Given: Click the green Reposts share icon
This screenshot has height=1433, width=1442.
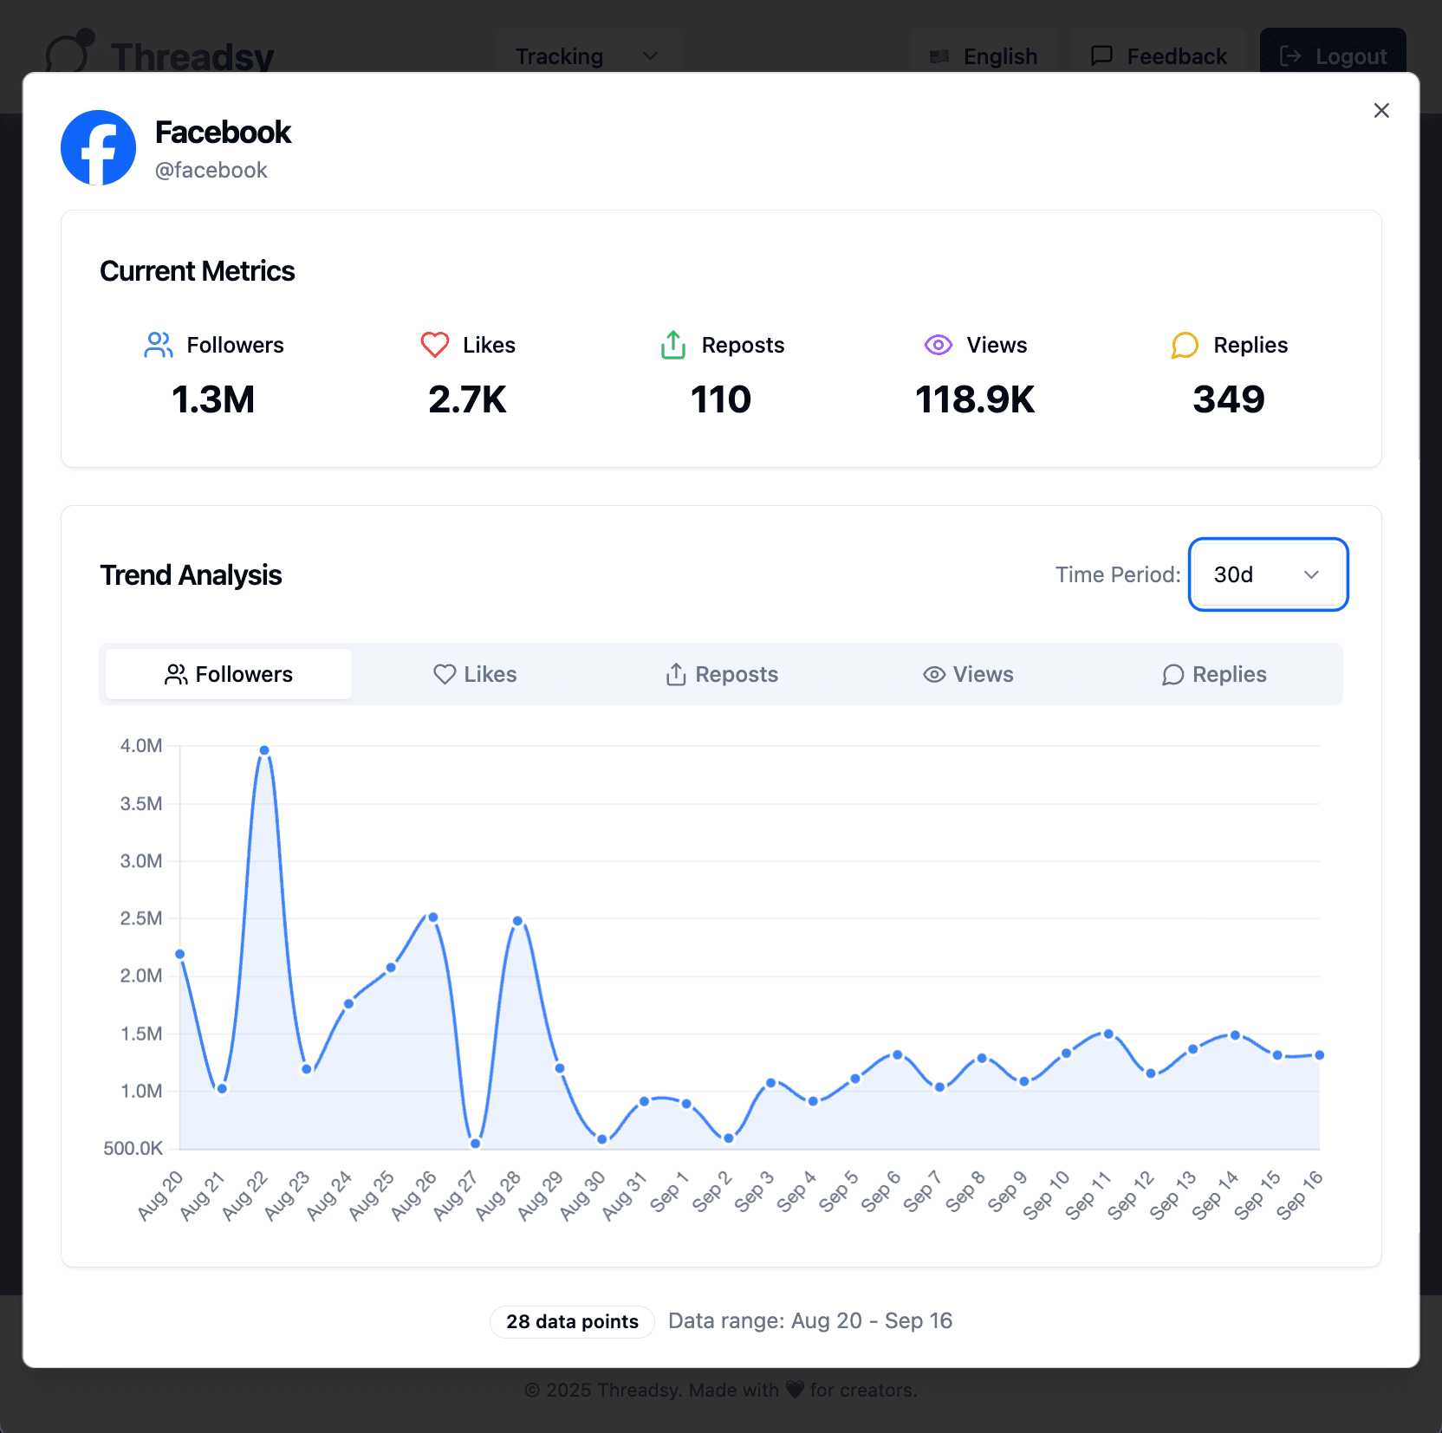Looking at the screenshot, I should click(672, 344).
